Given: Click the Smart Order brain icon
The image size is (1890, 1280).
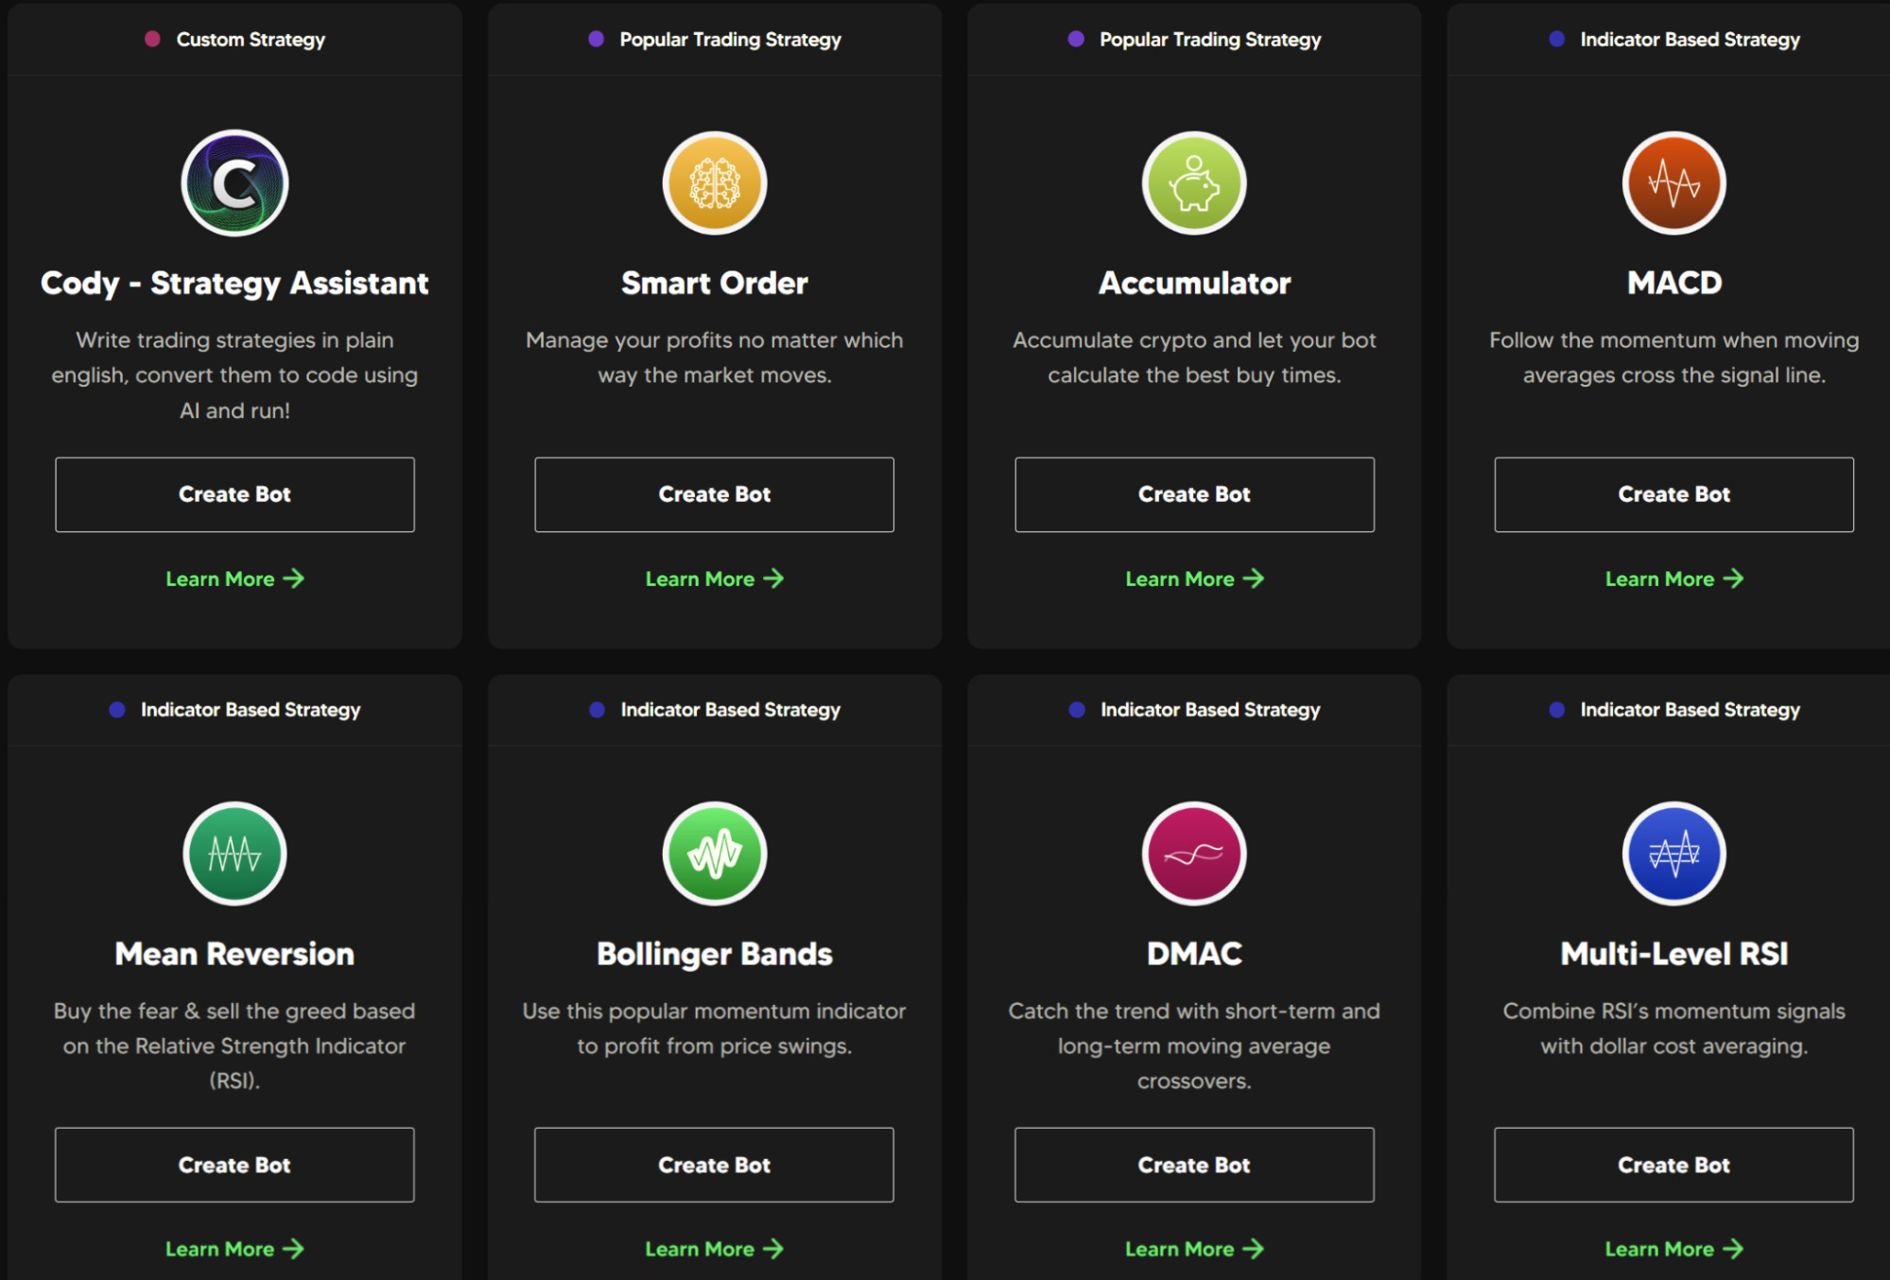Looking at the screenshot, I should (715, 183).
